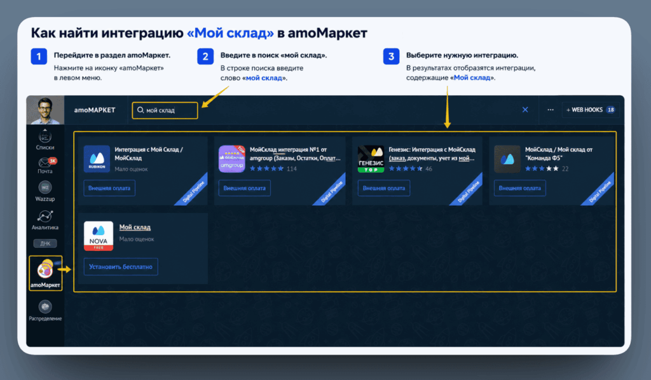This screenshot has height=380, width=651.
Task: Open the Wazzup sidebar item
Action: pyautogui.click(x=45, y=192)
